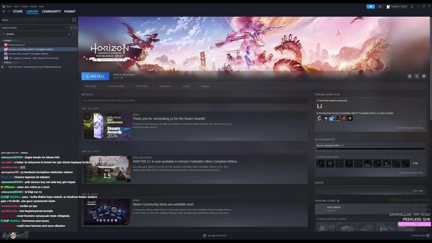This screenshot has height=243, width=432.
Task: Open the Patch 1.5 news thumbnail
Action: [107, 169]
